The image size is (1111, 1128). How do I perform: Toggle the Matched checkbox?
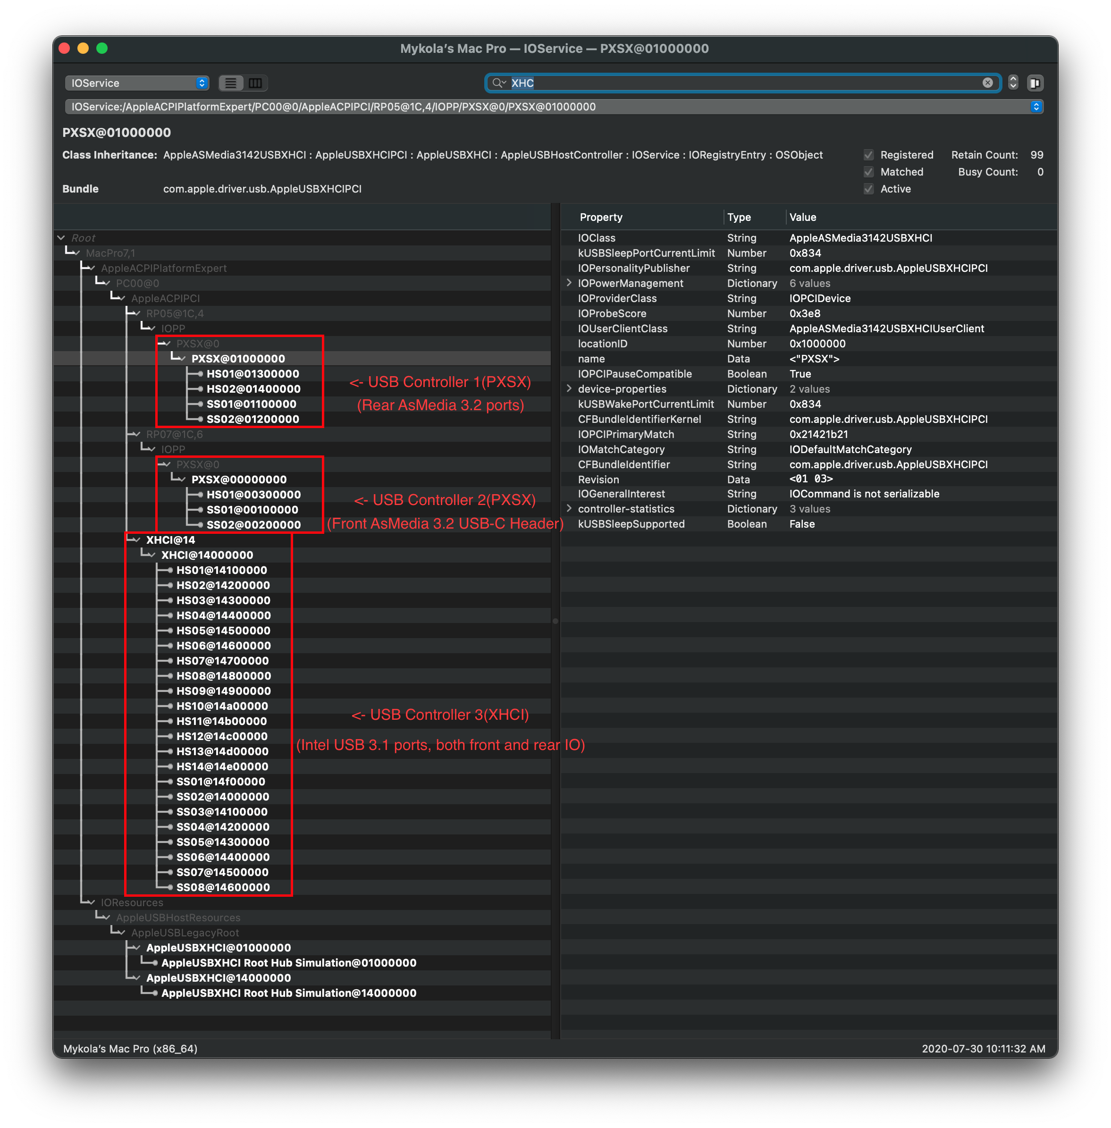click(x=868, y=172)
